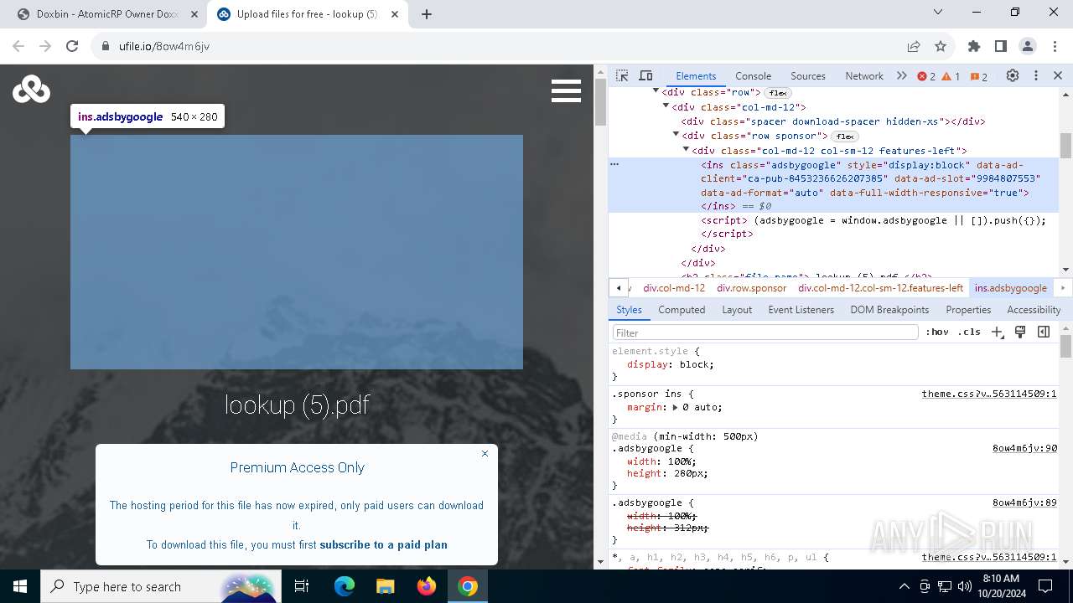Switch to the Network tab
The image size is (1073, 603).
[x=864, y=75]
